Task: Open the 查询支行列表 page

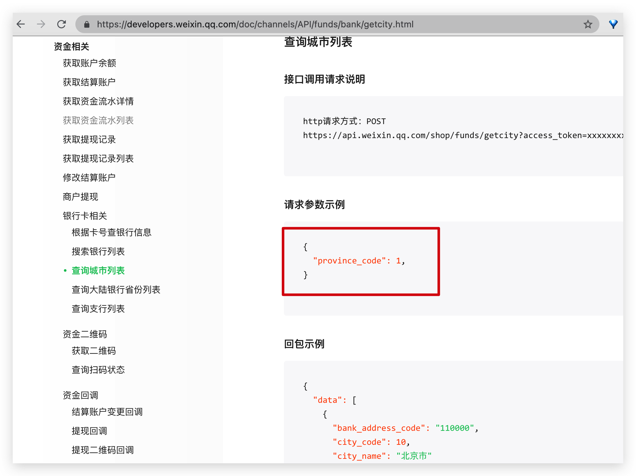Action: pyautogui.click(x=98, y=308)
